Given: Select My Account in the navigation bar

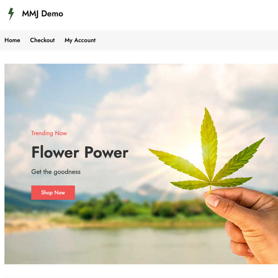Looking at the screenshot, I should pos(80,40).
